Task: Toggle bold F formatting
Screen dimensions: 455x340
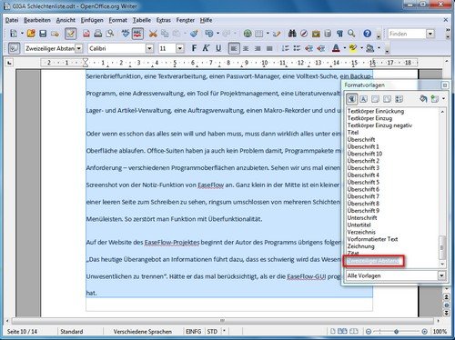Action: [x=194, y=48]
